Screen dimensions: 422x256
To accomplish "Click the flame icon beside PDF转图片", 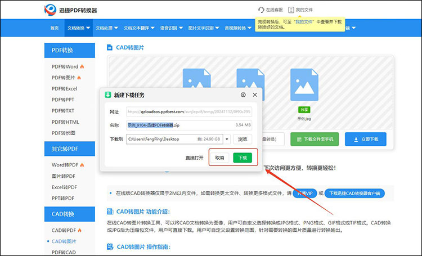I will tap(79, 78).
